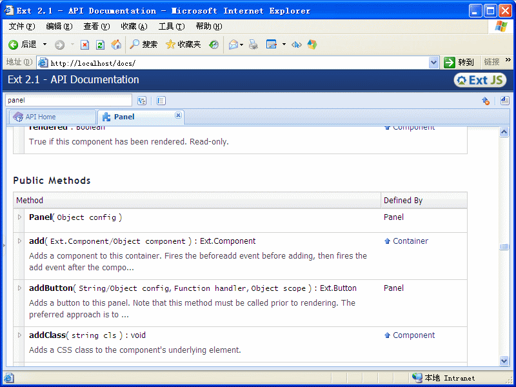Select the Panel documentation tab

point(141,117)
